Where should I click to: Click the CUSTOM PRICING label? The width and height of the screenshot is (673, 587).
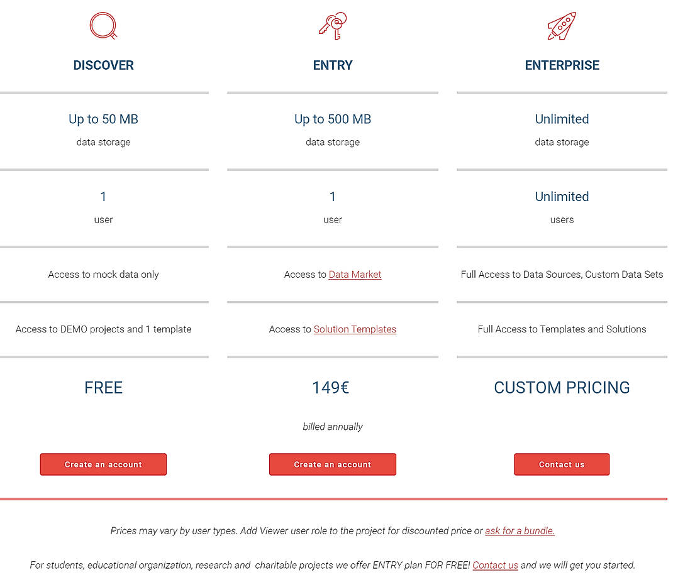coord(562,388)
